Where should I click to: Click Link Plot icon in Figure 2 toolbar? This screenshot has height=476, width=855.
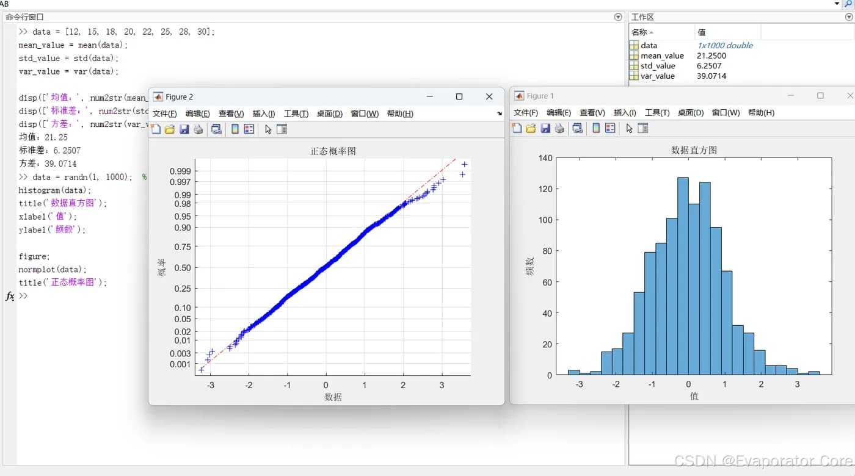(x=216, y=129)
